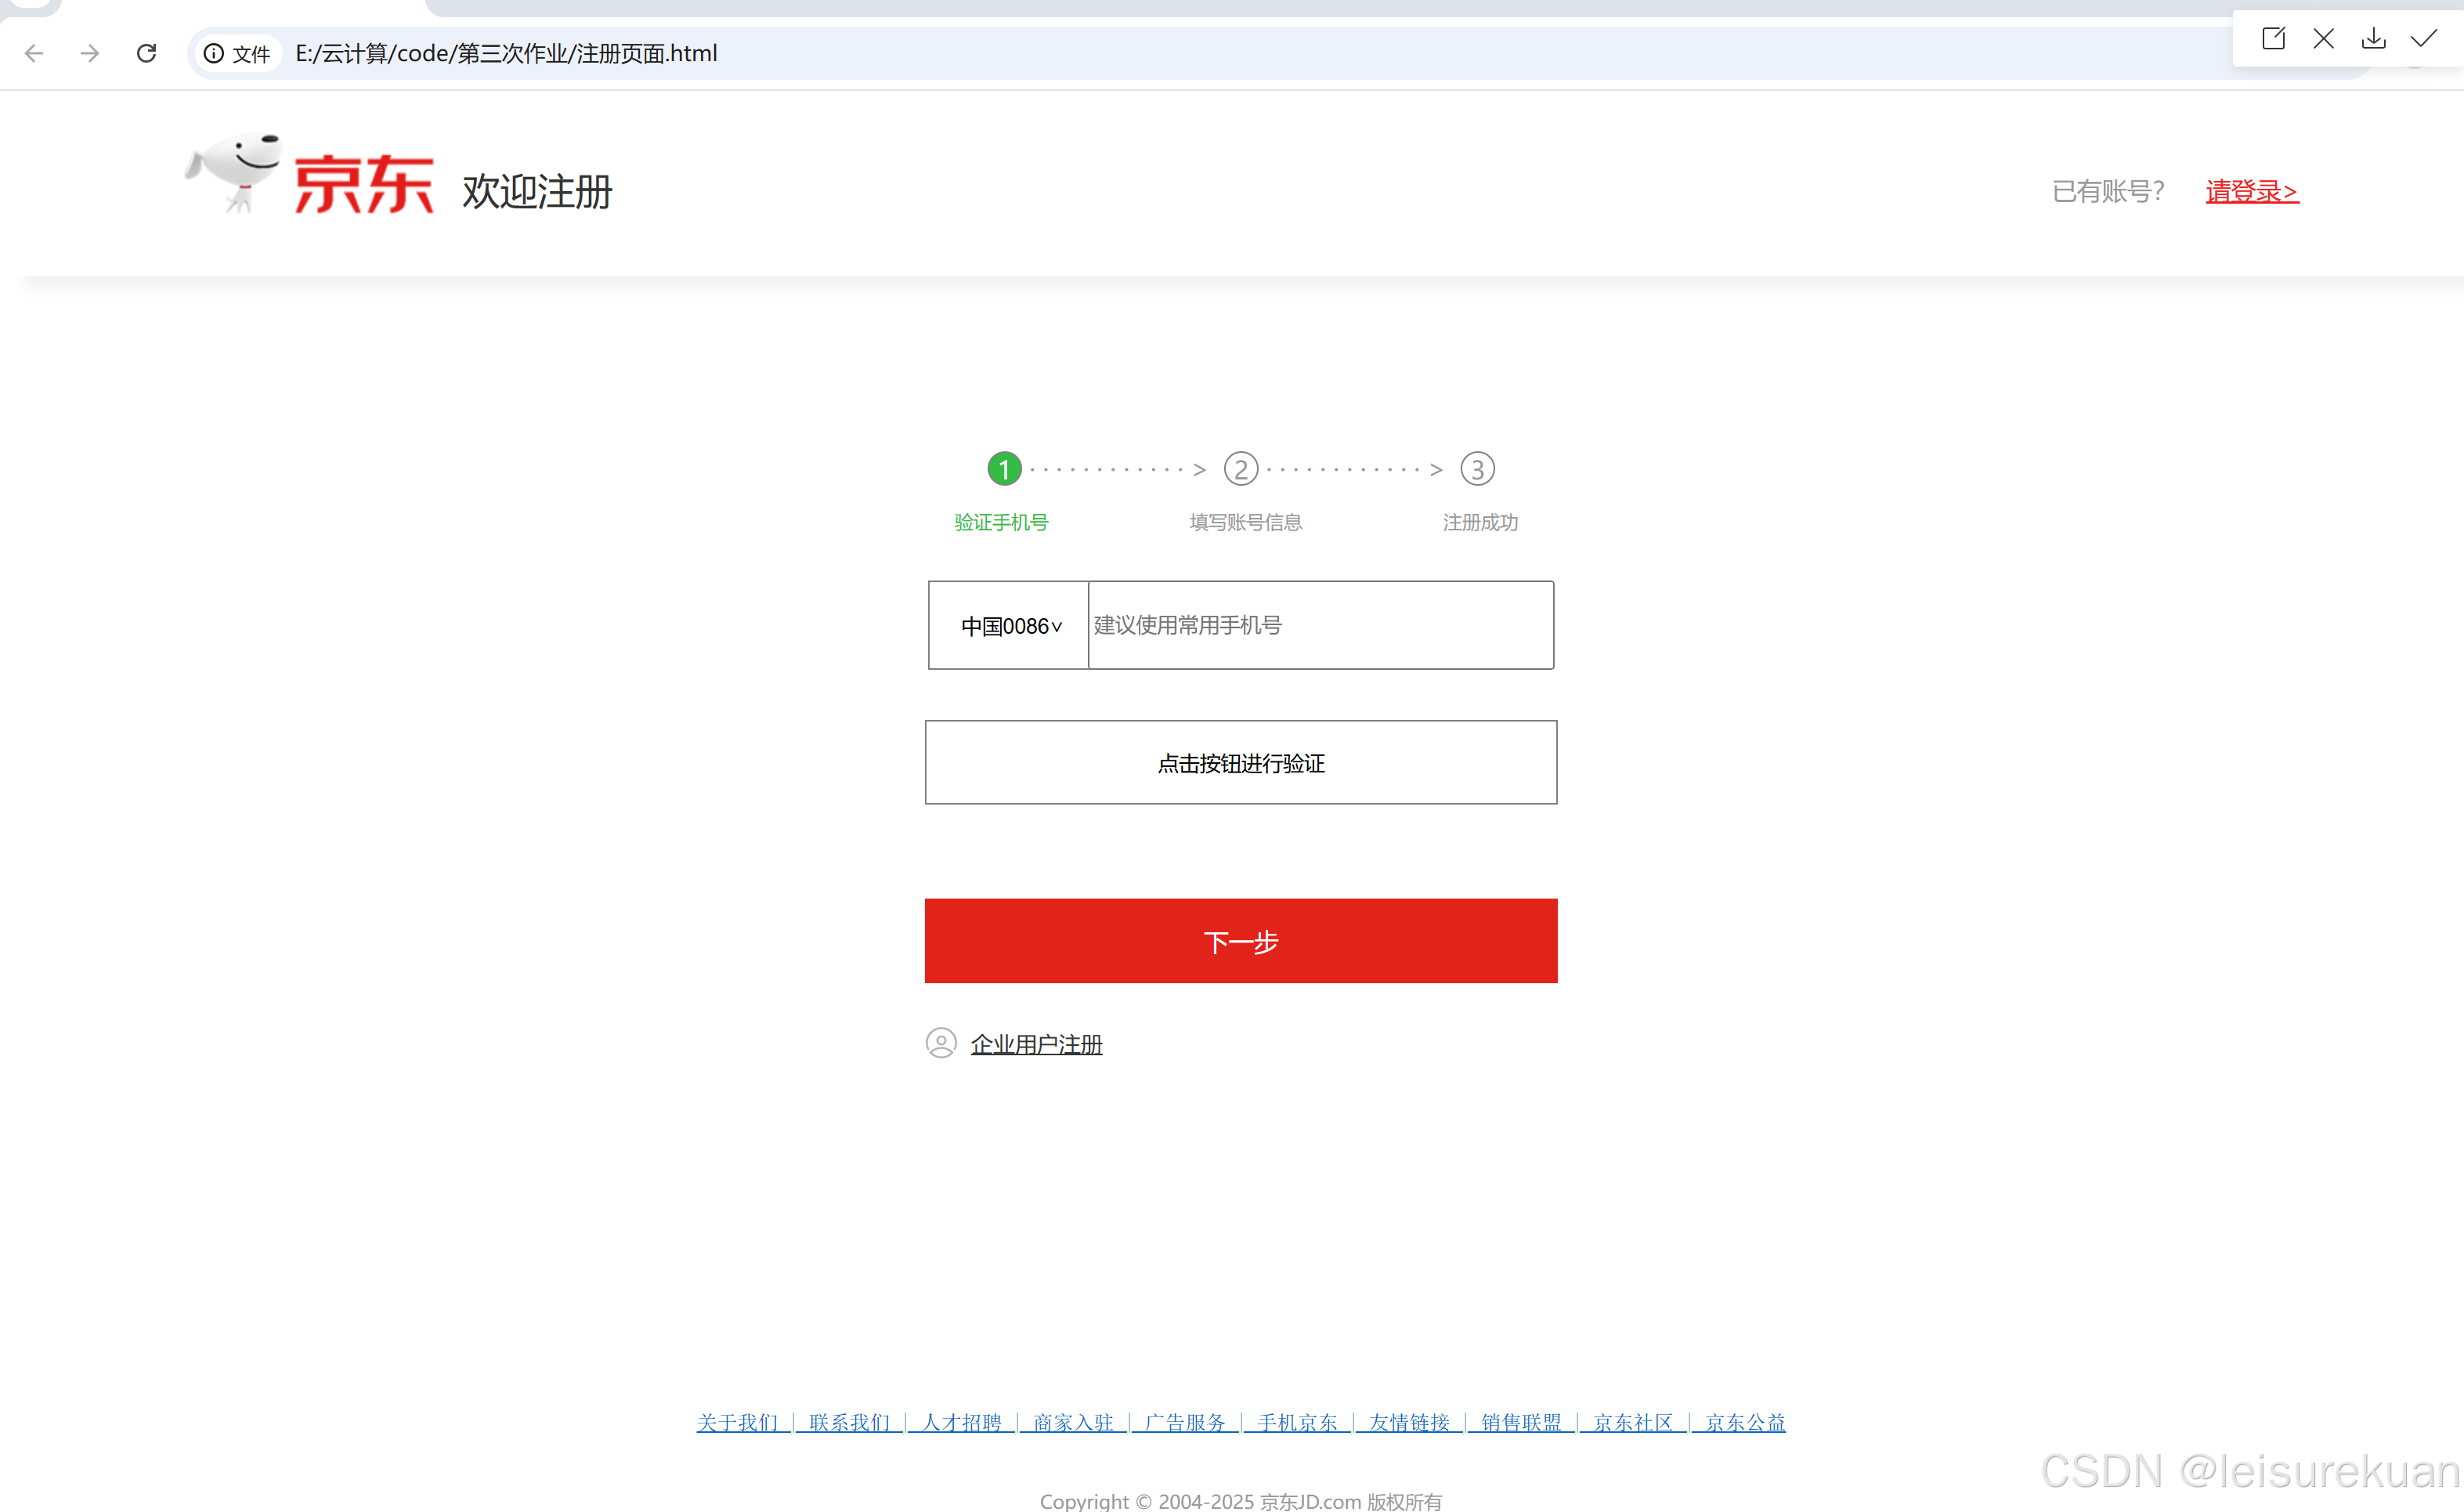This screenshot has height=1512, width=2464.
Task: Open 企业用户注册 link
Action: [x=1036, y=1044]
